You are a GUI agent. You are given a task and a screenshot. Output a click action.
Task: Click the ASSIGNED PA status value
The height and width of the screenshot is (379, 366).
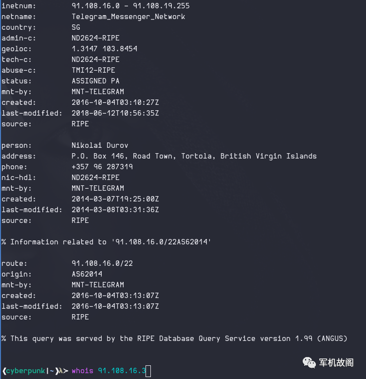(x=95, y=81)
